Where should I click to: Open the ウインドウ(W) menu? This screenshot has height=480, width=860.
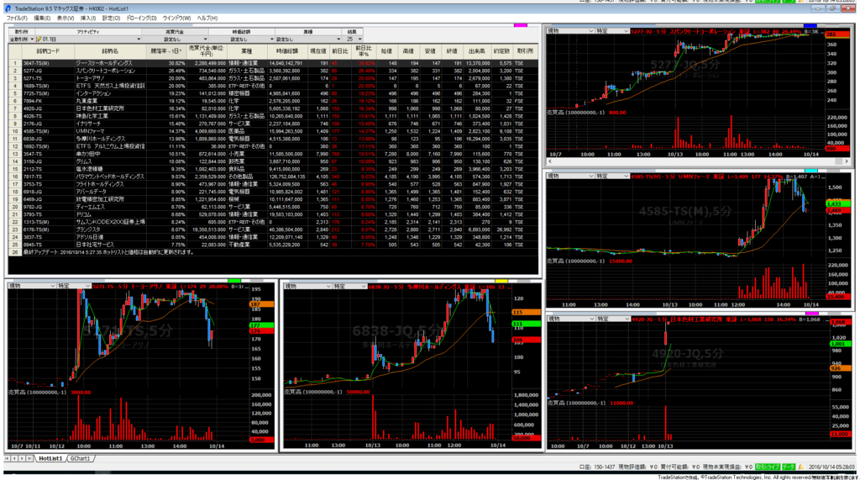tap(176, 18)
